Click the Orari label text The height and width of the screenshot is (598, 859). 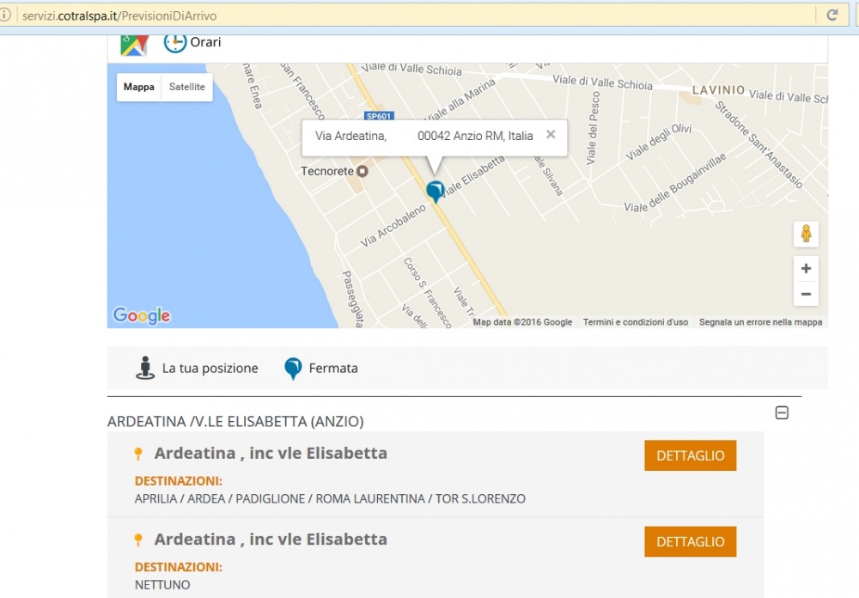point(205,42)
